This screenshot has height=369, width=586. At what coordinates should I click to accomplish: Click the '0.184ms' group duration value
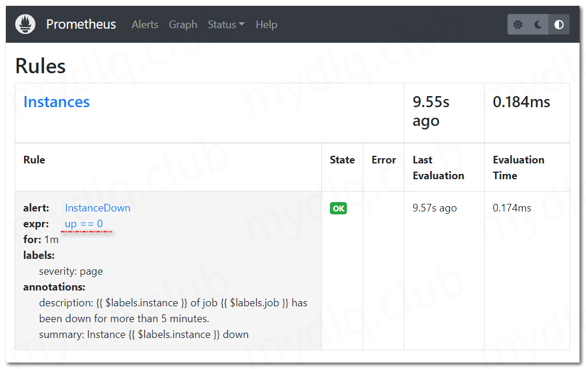point(522,102)
